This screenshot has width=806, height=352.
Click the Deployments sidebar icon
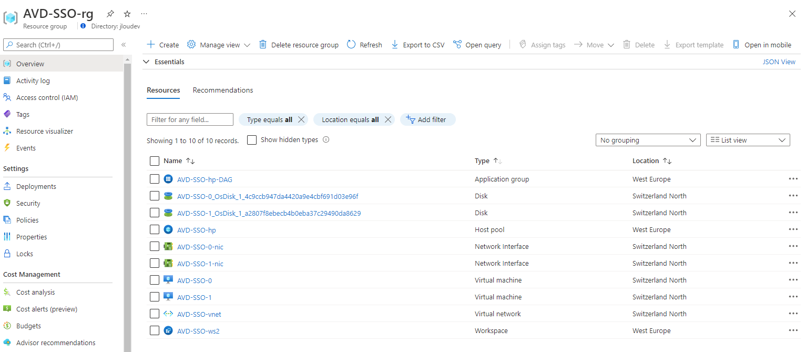pos(7,186)
